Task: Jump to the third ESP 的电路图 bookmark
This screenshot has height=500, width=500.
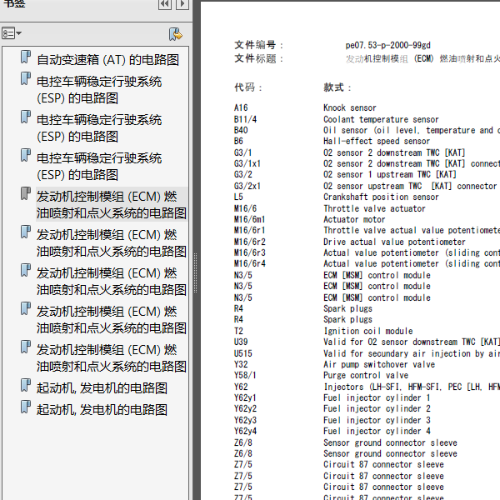Action: [99, 167]
